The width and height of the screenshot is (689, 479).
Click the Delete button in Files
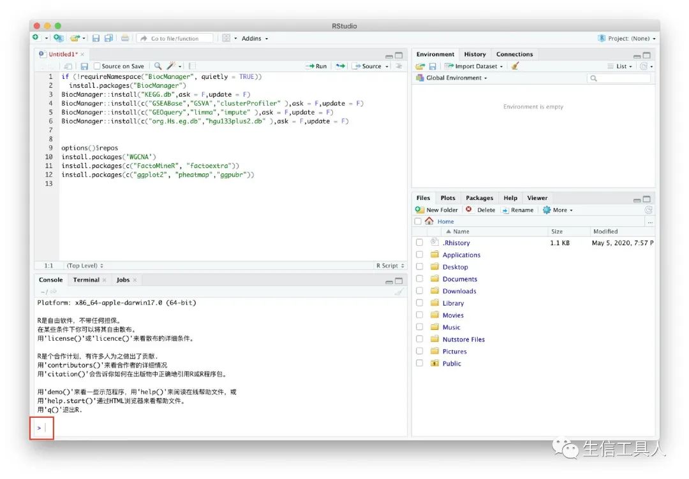coord(480,210)
